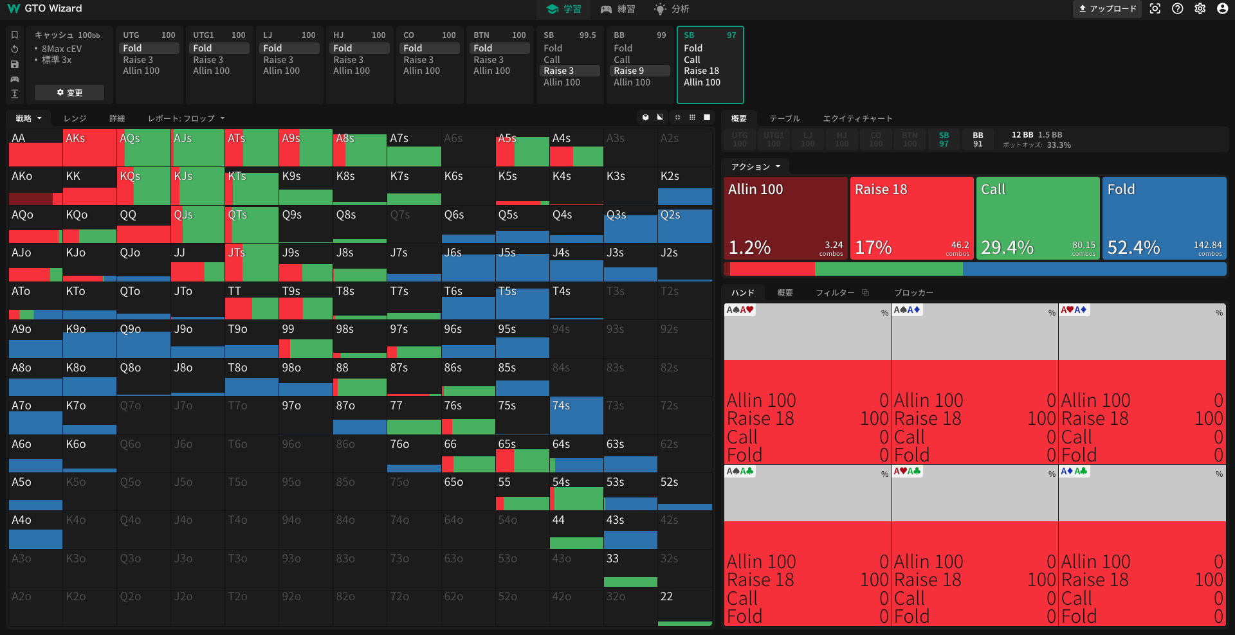Open the ハンド tab in lower panel
The width and height of the screenshot is (1235, 635).
point(743,292)
